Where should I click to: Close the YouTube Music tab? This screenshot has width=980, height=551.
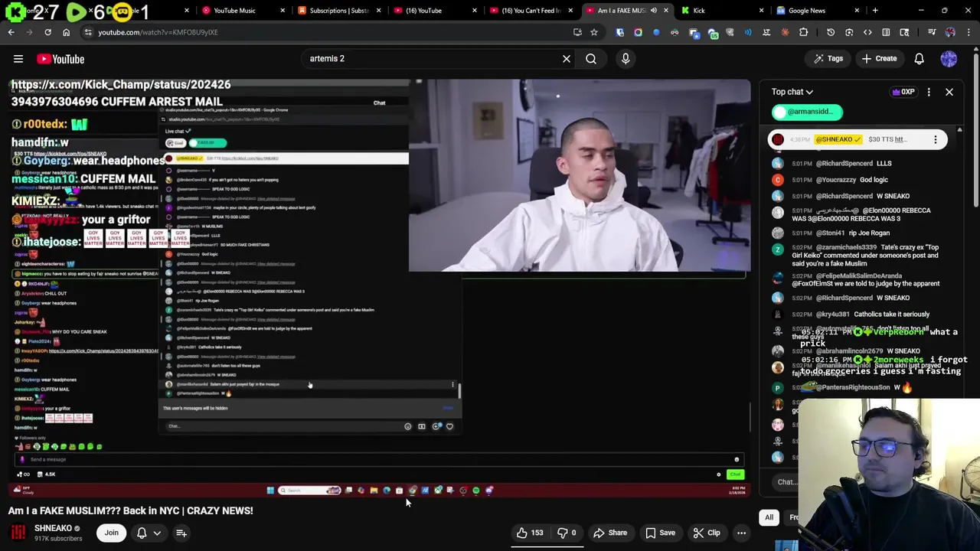283,11
